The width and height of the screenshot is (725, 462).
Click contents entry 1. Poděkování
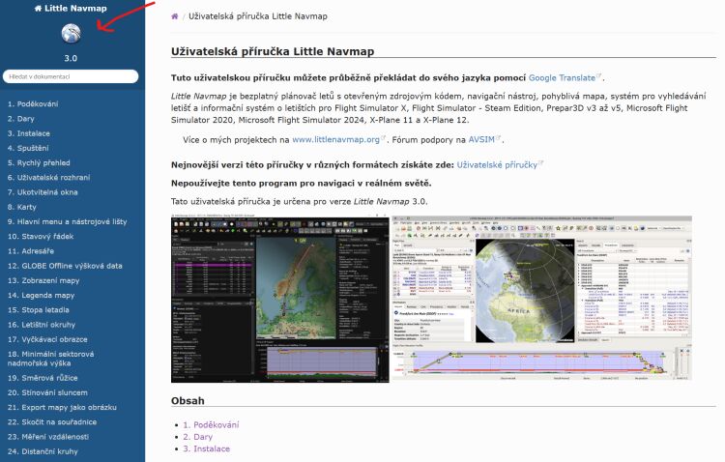pyautogui.click(x=211, y=424)
